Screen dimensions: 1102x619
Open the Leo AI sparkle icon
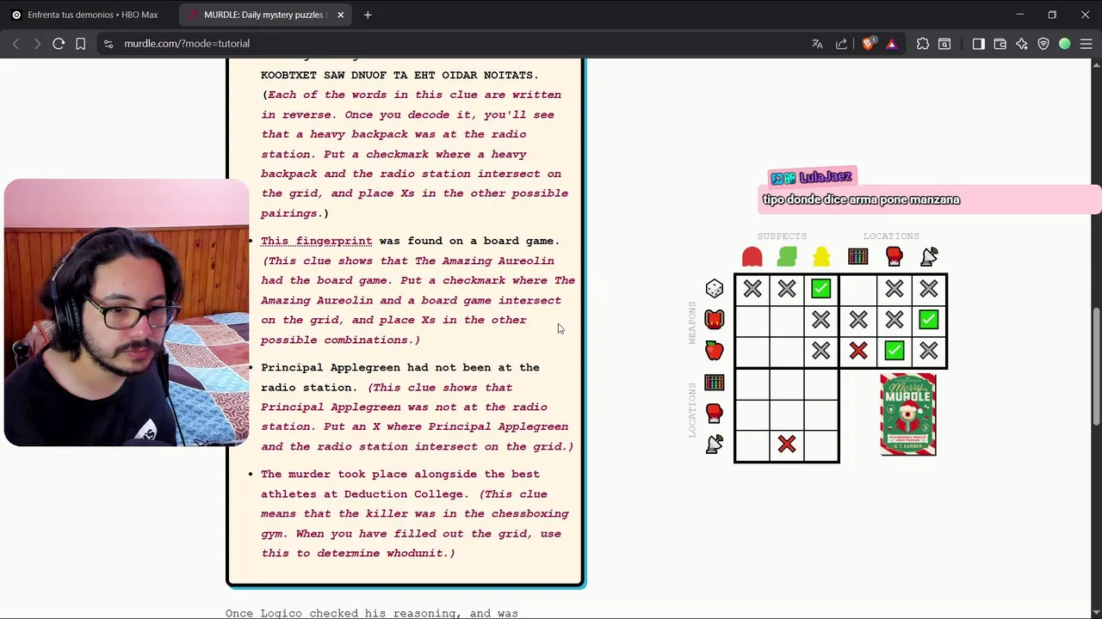[1022, 44]
